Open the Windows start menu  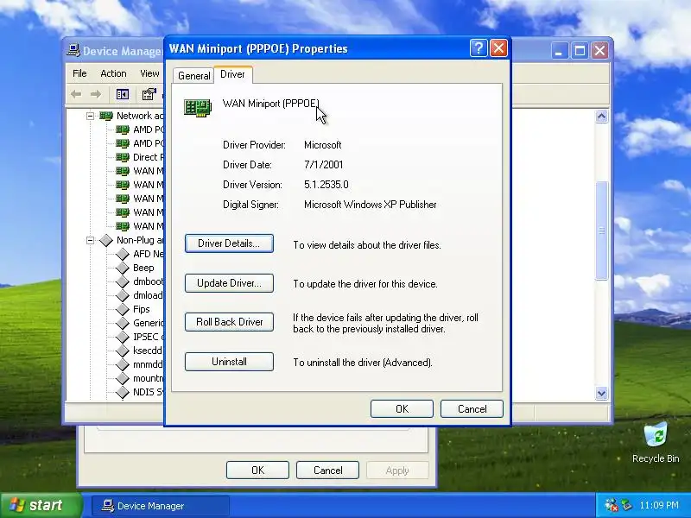pyautogui.click(x=41, y=505)
